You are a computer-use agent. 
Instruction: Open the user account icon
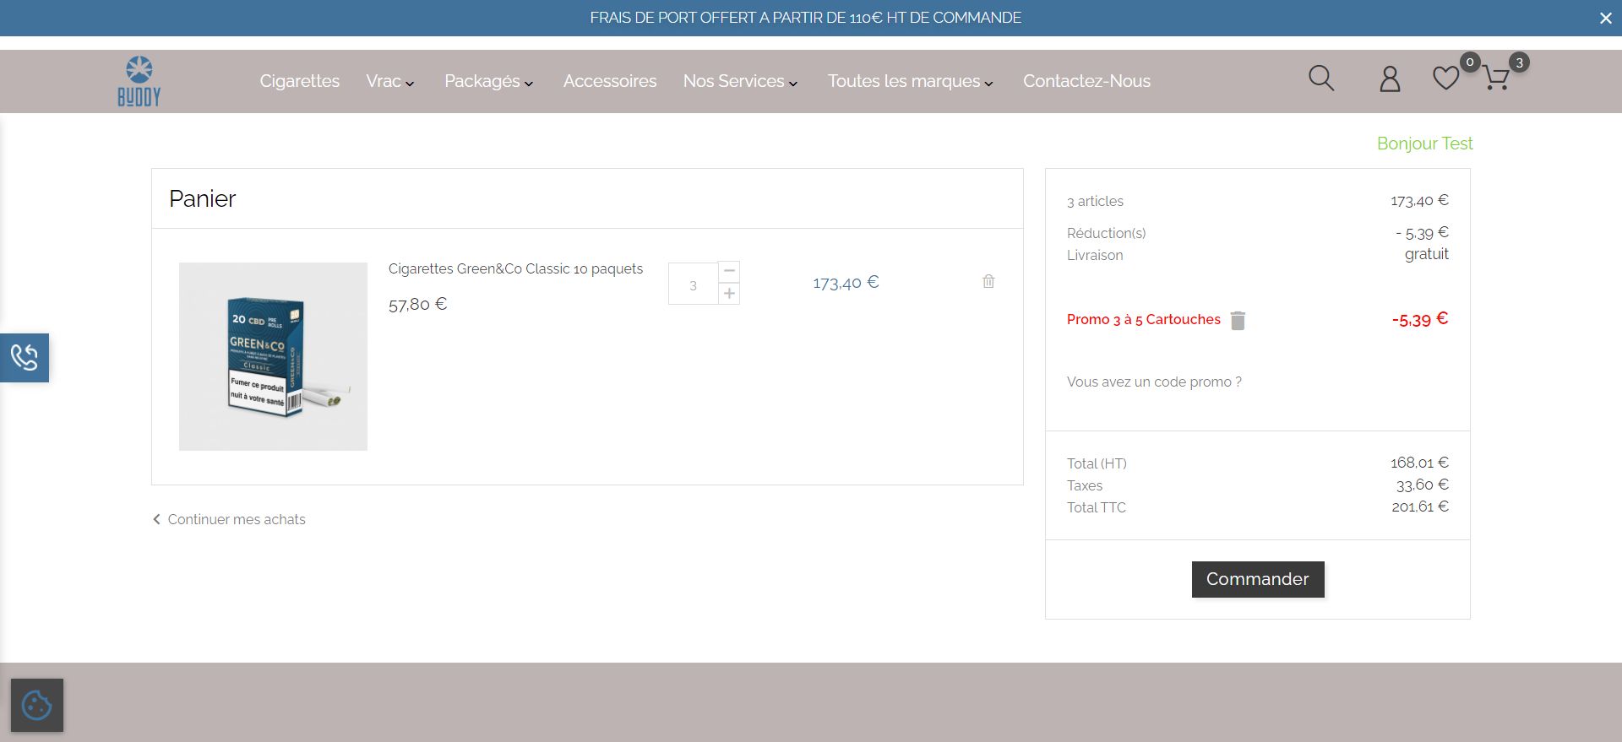pyautogui.click(x=1390, y=79)
